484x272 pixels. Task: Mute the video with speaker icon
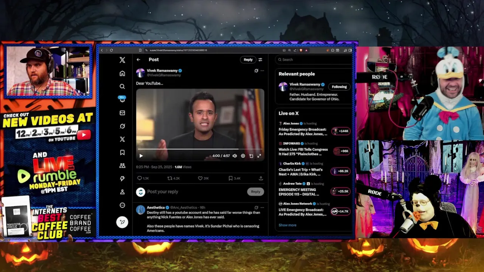[234, 156]
